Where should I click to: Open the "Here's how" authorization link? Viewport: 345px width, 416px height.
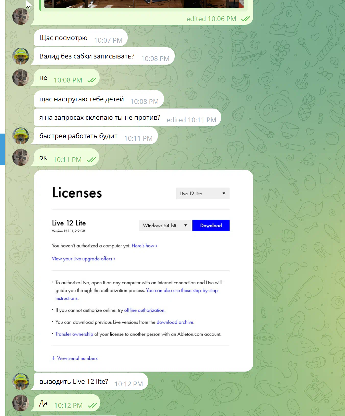pyautogui.click(x=145, y=246)
